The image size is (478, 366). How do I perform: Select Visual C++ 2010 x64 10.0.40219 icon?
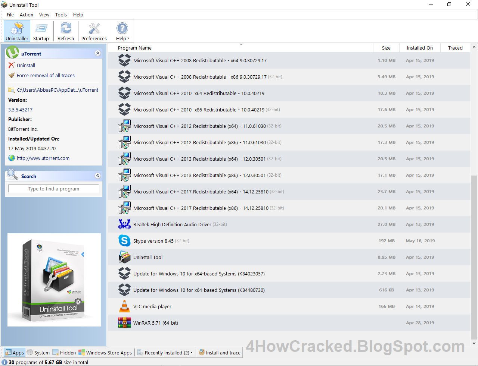coord(124,93)
